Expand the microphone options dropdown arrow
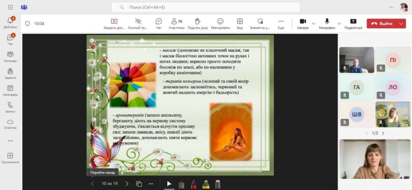 tap(339, 23)
